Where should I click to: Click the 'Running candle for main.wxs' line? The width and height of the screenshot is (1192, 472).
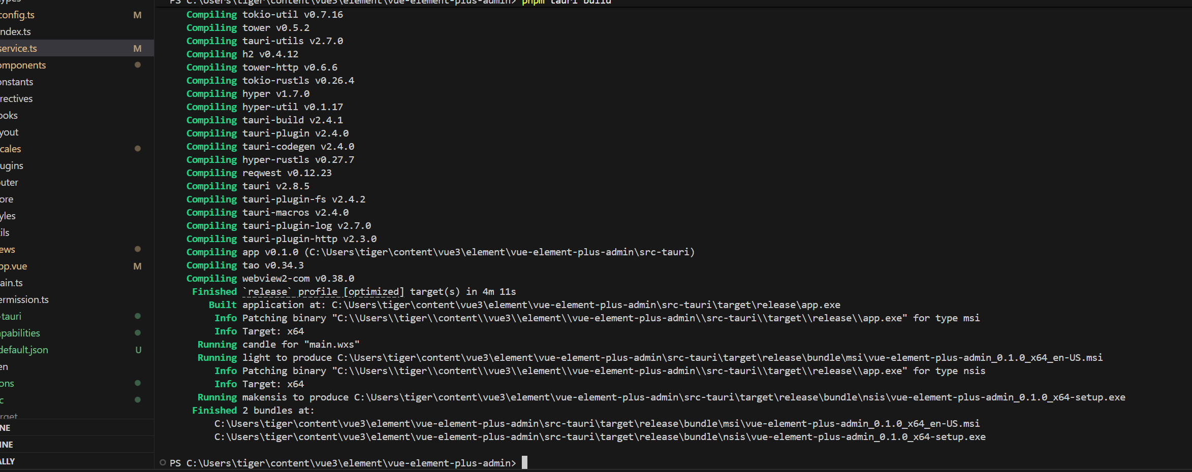(x=278, y=345)
